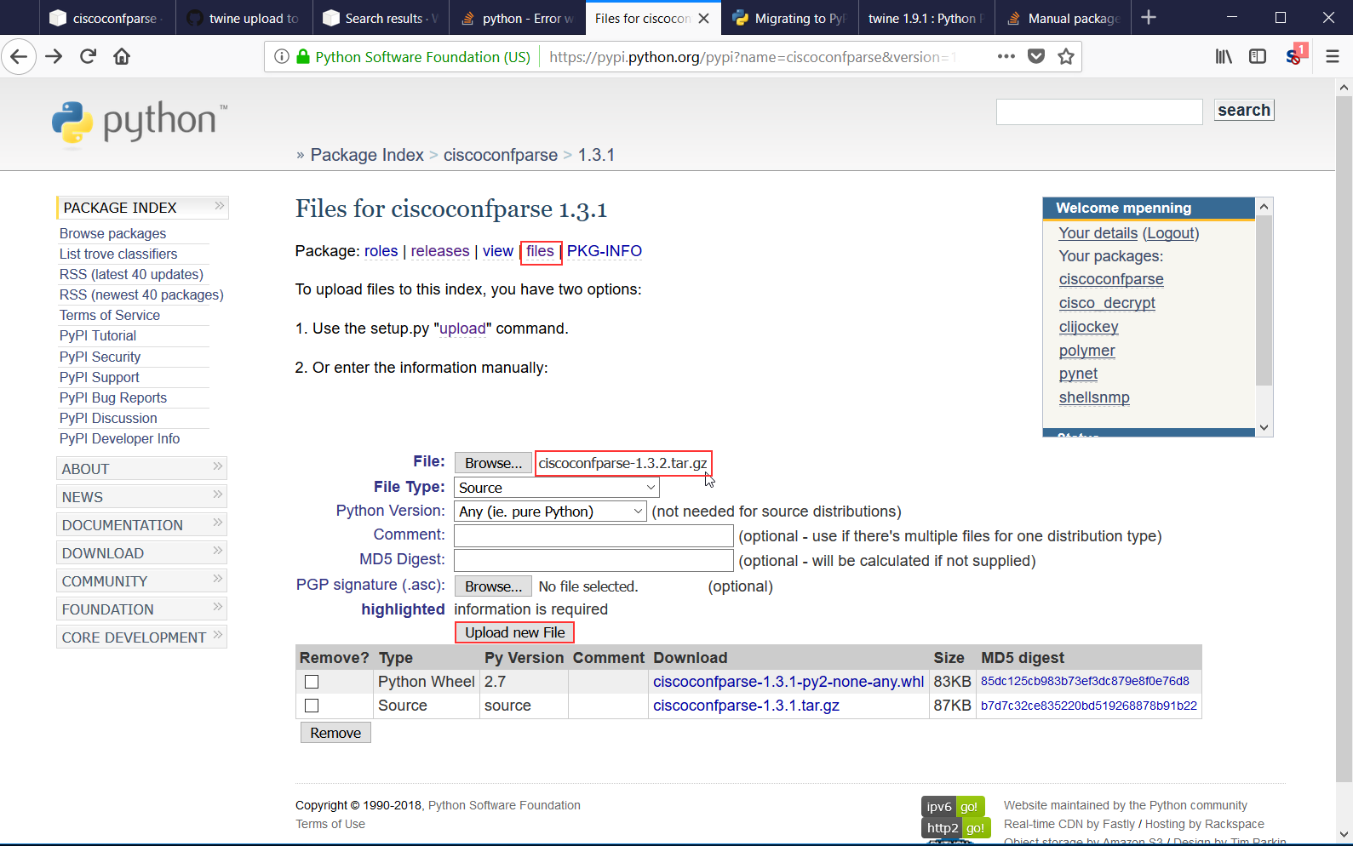1353x846 pixels.
Task: Go back to the previous page
Action: pos(19,57)
